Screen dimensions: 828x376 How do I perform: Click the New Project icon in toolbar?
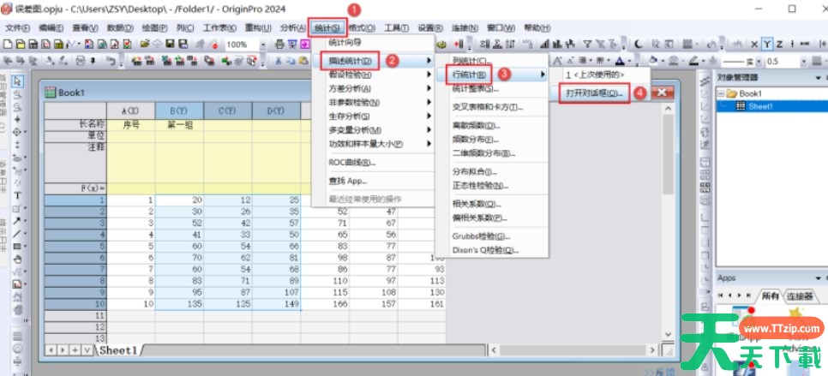[x=9, y=44]
